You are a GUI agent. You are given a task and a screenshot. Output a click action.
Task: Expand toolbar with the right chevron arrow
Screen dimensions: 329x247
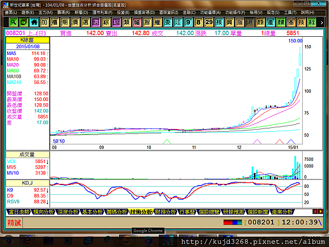tap(322, 23)
